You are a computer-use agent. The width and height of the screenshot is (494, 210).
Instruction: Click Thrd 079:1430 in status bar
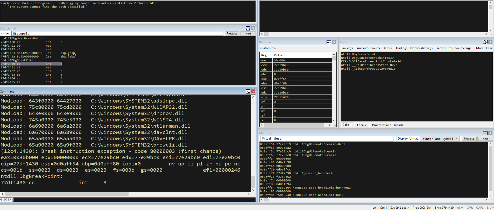point(444,208)
